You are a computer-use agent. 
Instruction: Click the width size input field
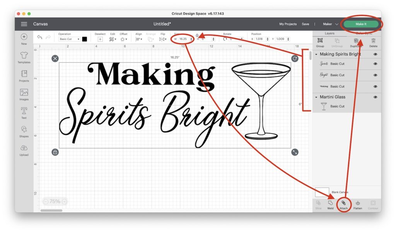pyautogui.click(x=184, y=39)
